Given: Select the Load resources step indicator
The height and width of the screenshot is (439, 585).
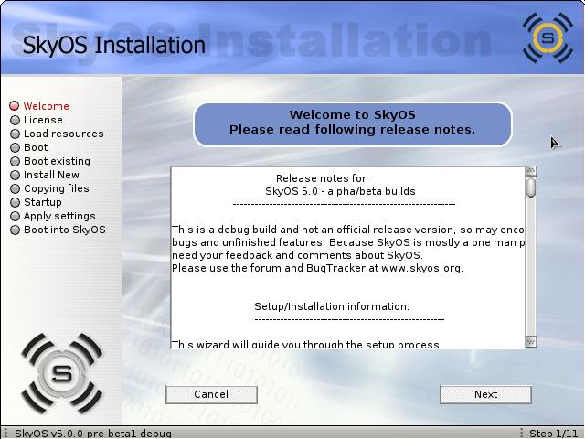Looking at the screenshot, I should coord(15,134).
